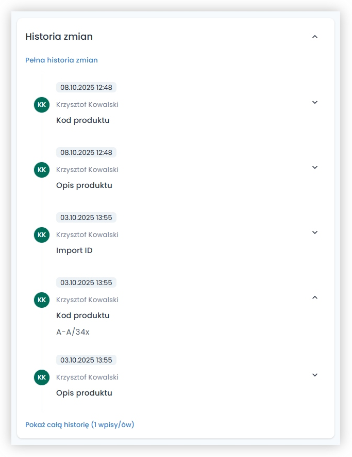Expand the Import ID entry chevron

[315, 232]
